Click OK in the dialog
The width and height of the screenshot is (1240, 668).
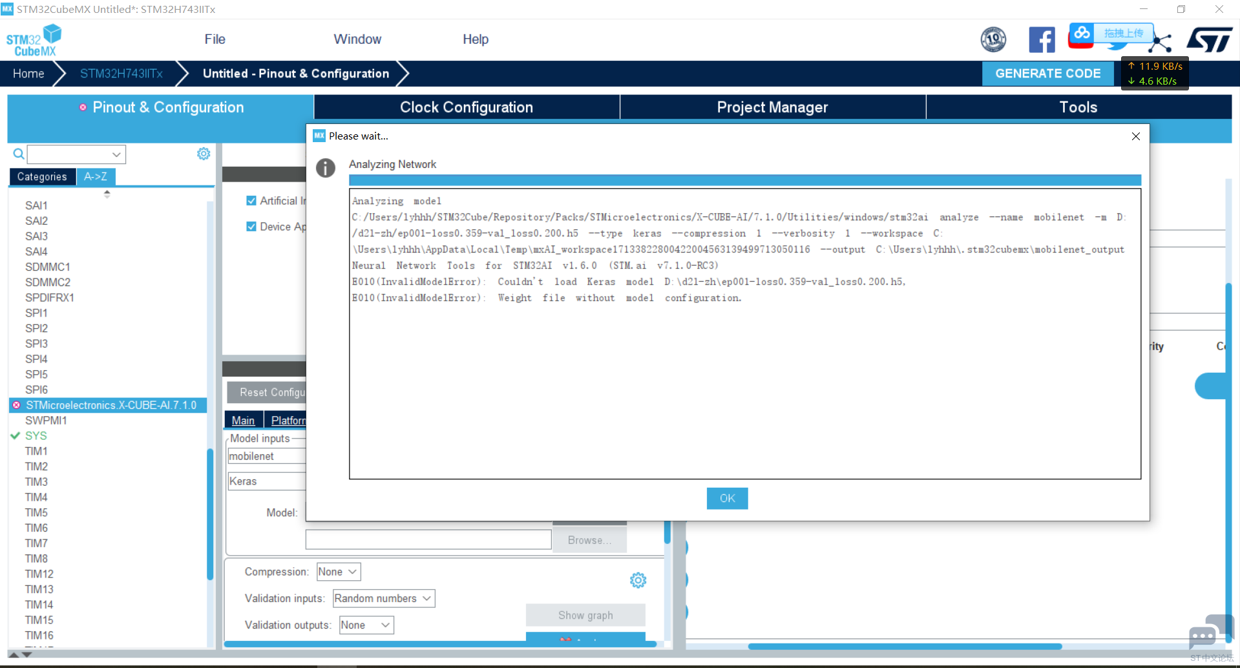click(727, 498)
